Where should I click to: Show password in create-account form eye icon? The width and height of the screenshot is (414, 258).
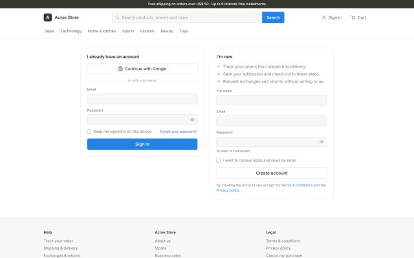tap(321, 142)
